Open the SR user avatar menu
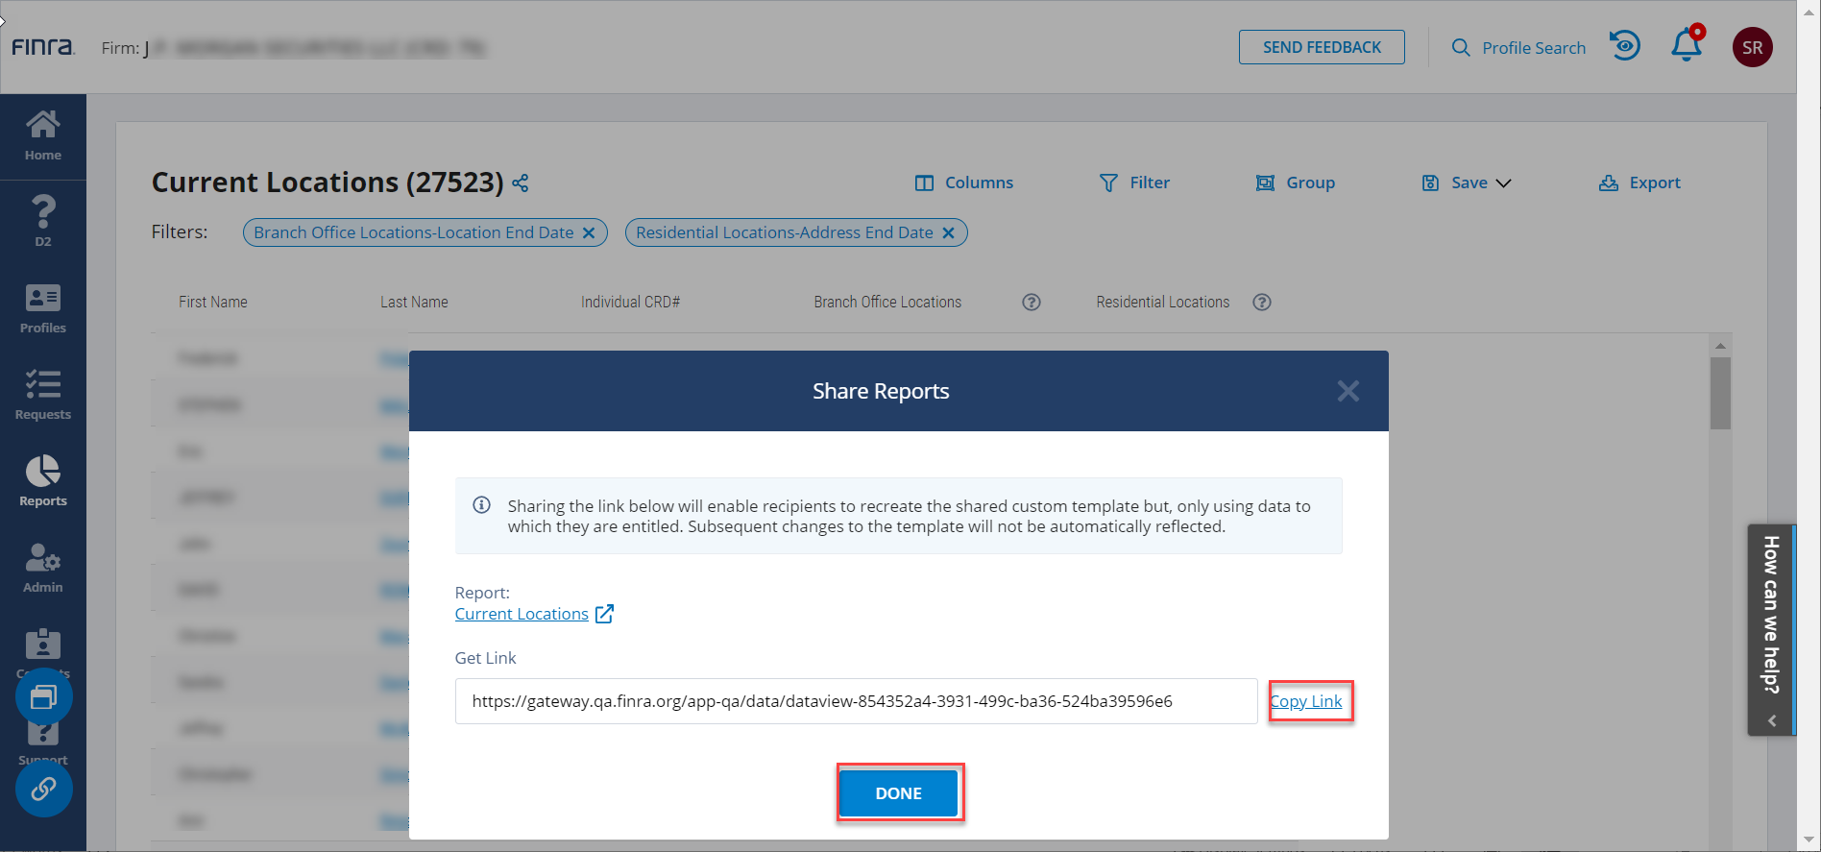Viewport: 1821px width, 852px height. 1752,47
